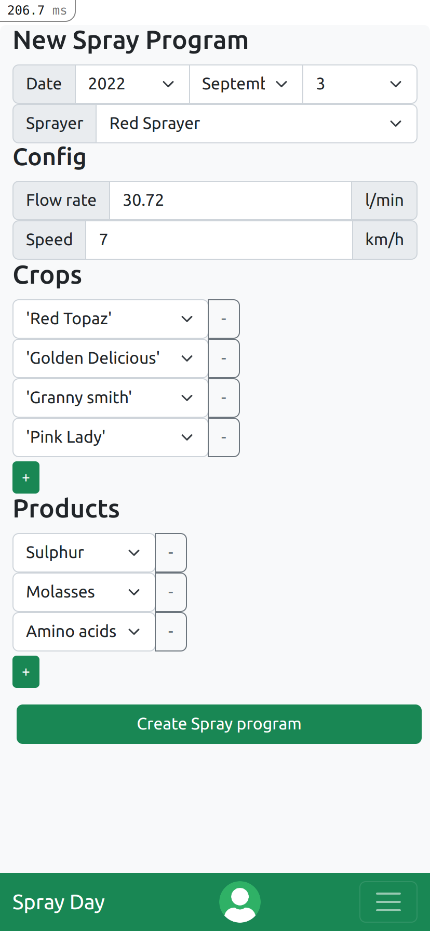Expand the Red Sprayer dropdown
Viewport: 430px width, 931px height.
(x=256, y=124)
